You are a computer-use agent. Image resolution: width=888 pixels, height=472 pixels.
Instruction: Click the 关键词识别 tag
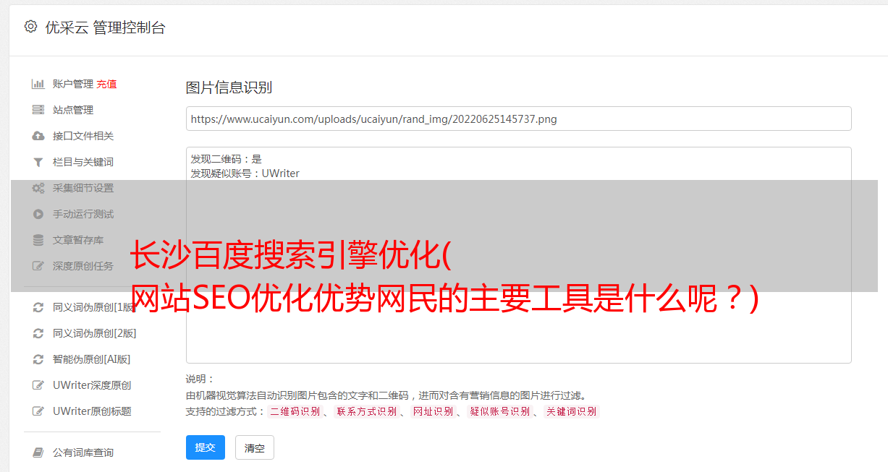(x=572, y=411)
